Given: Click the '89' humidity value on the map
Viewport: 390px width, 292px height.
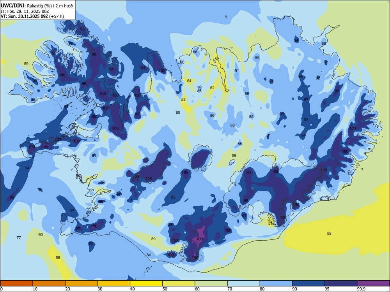Looking at the screenshot, I should point(257,58).
